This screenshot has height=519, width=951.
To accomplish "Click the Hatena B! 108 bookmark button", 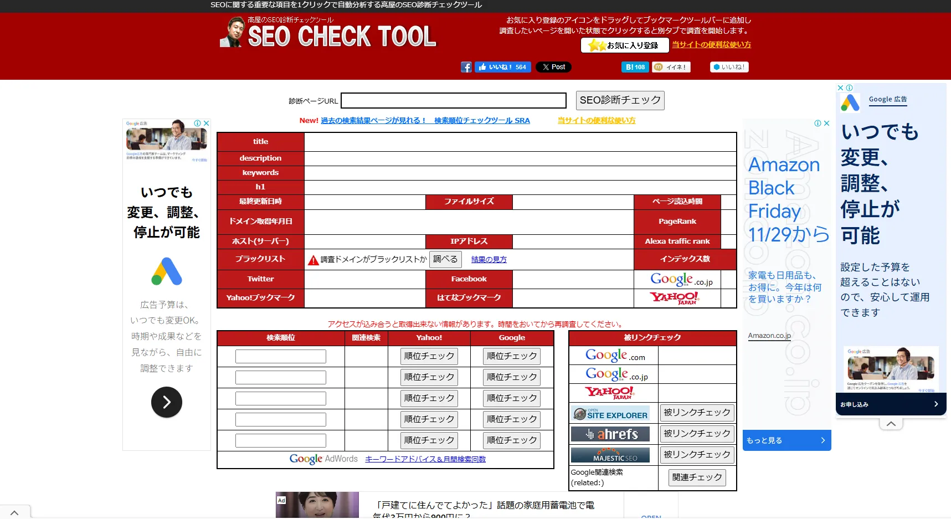I will [635, 67].
